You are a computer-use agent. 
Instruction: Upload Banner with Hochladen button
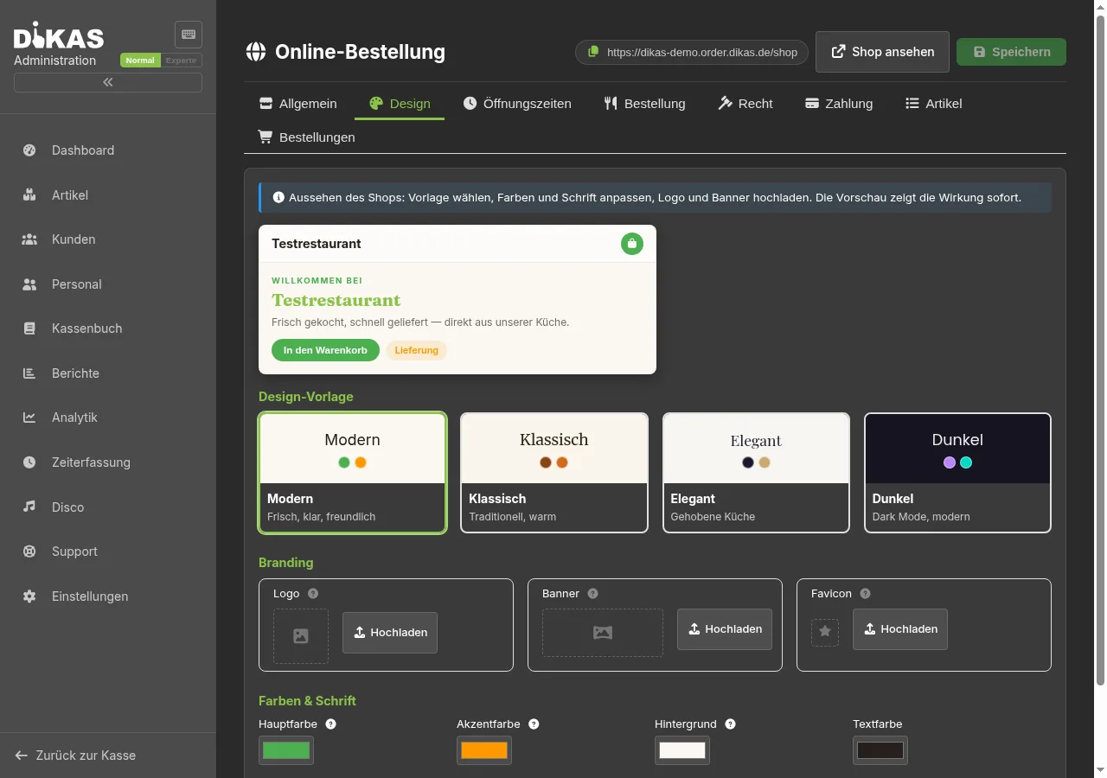(725, 629)
